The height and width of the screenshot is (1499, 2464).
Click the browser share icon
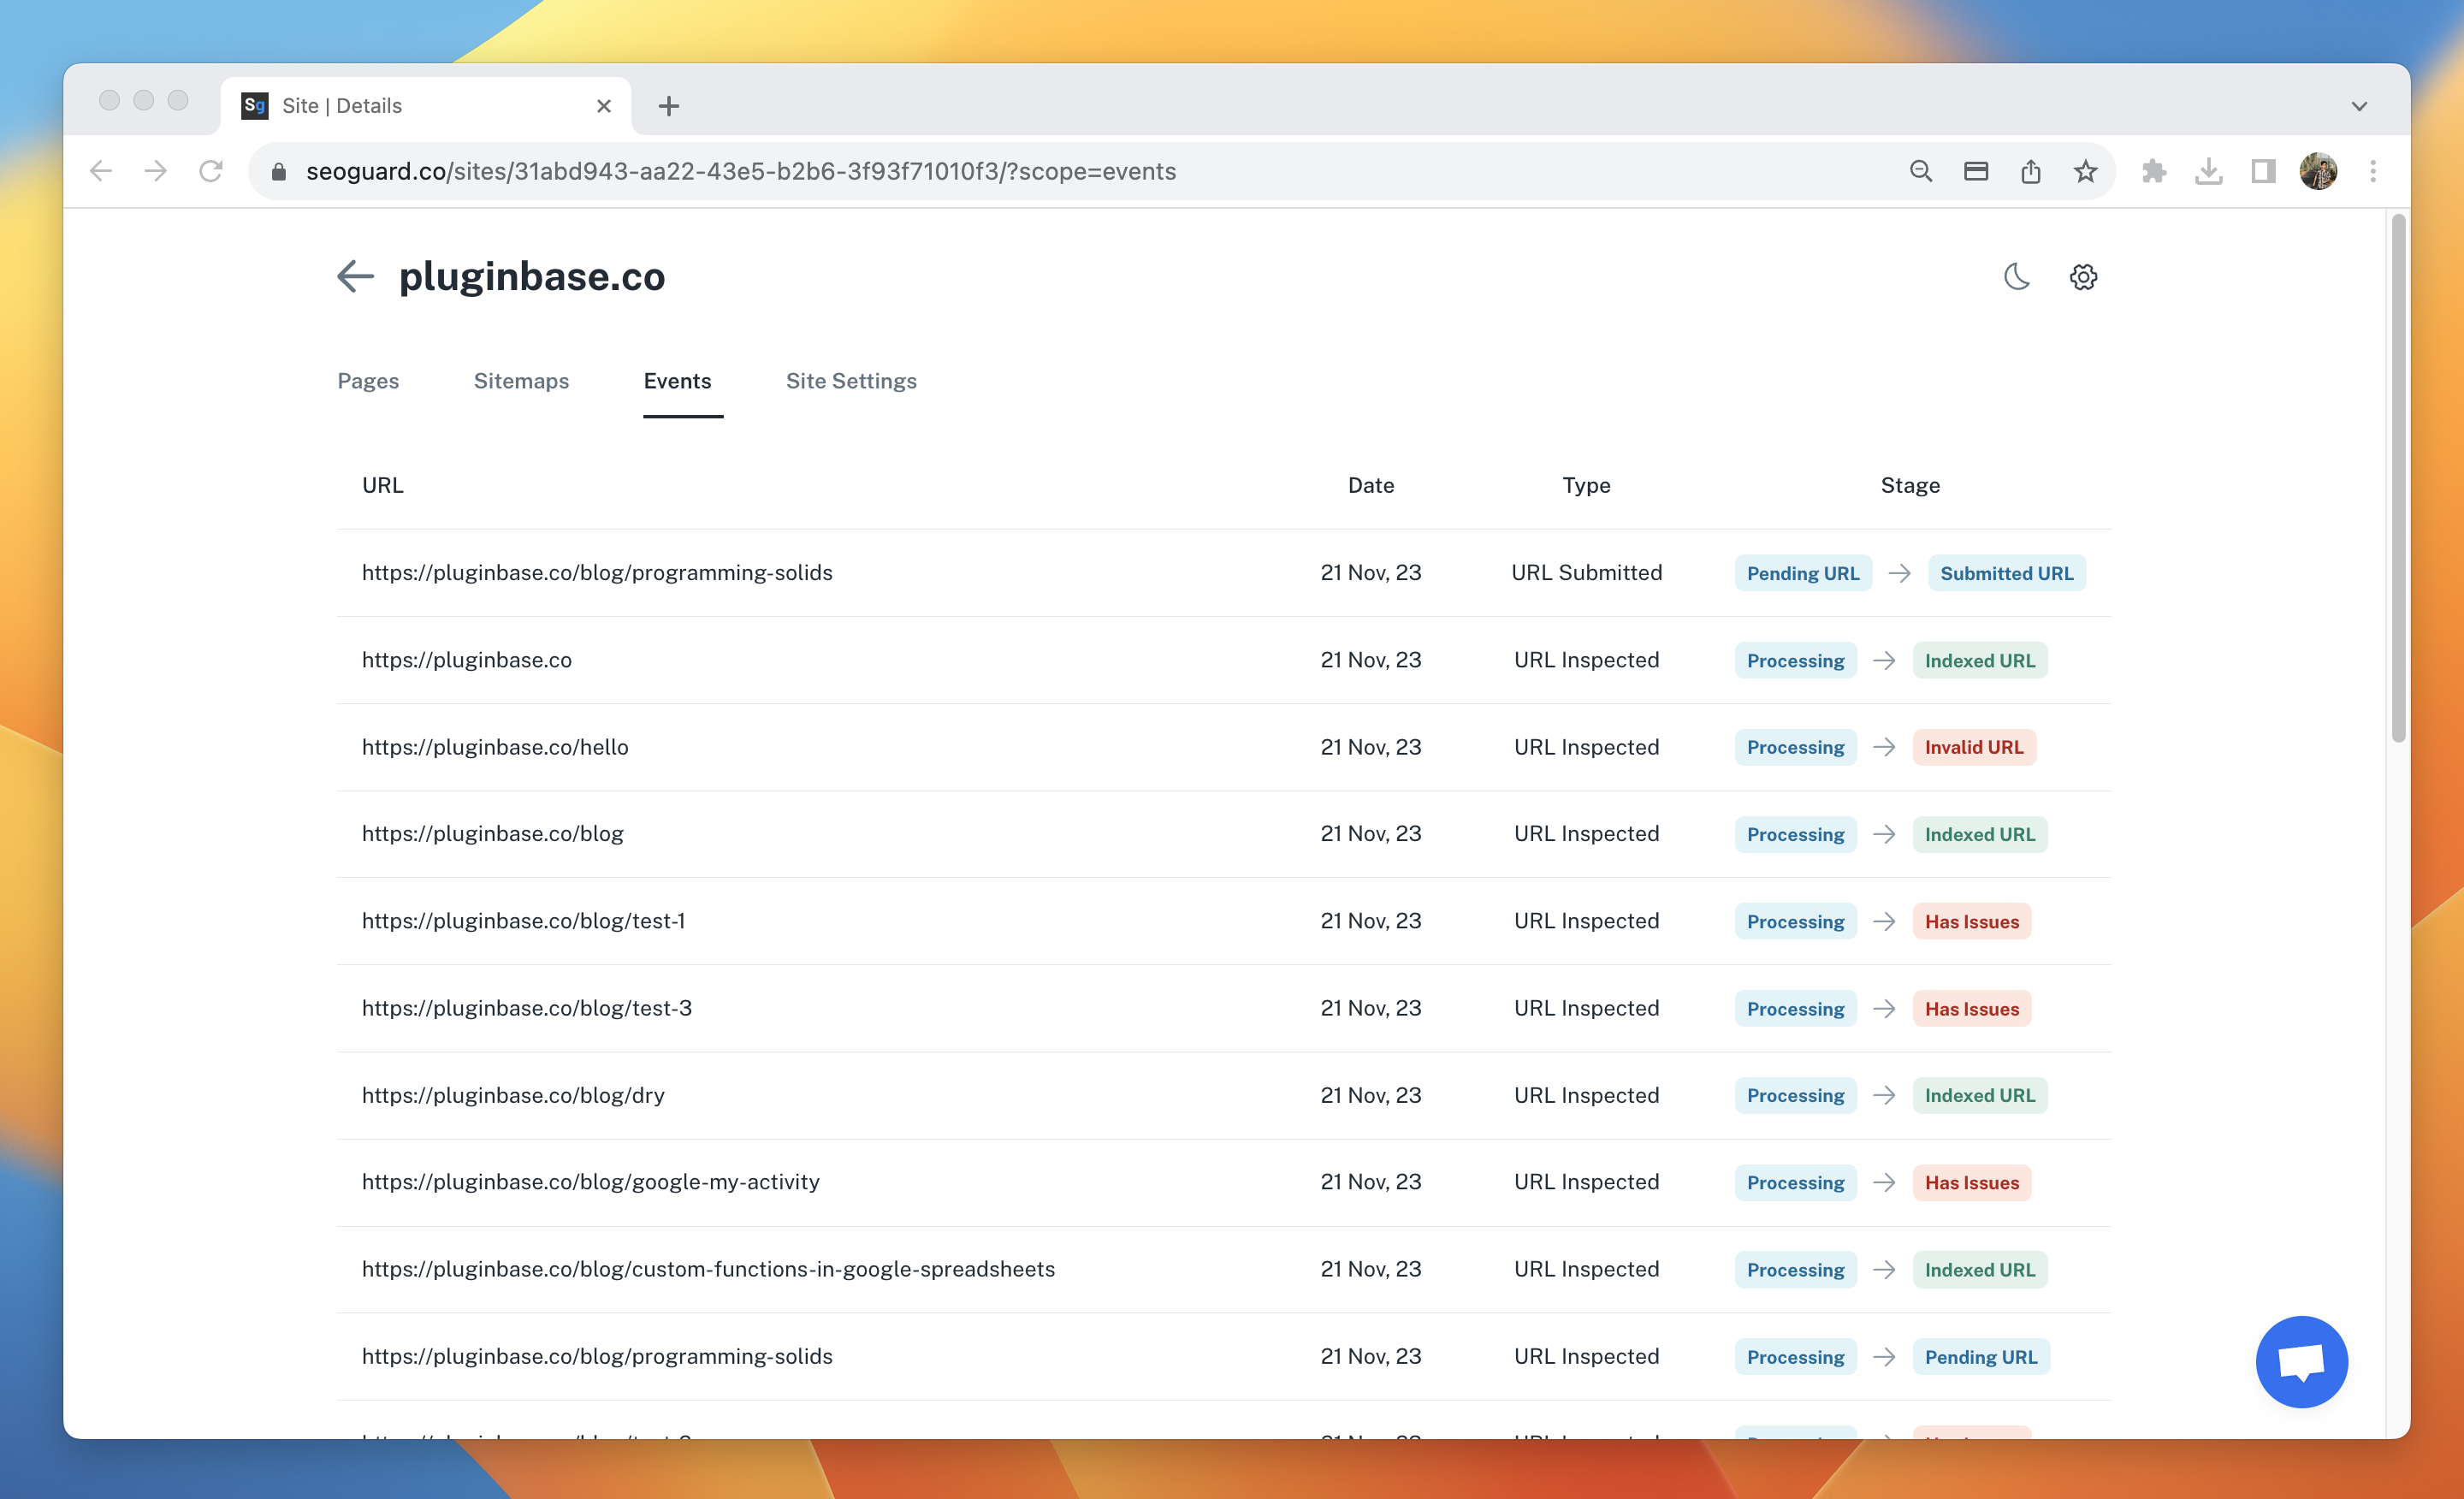click(x=2030, y=172)
